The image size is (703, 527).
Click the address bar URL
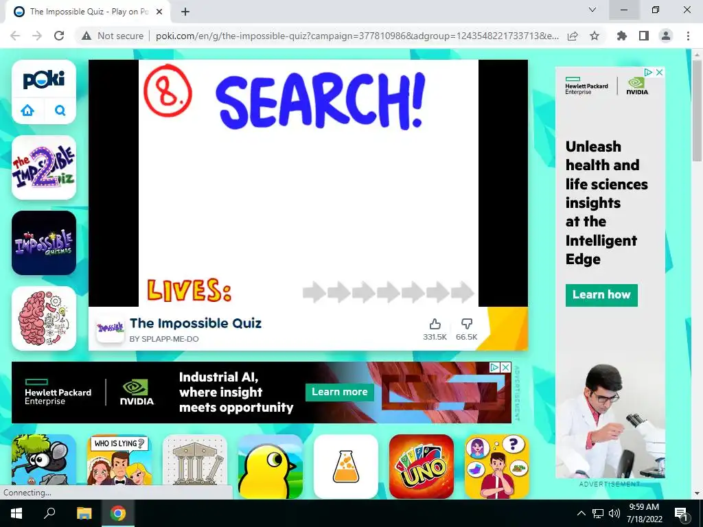point(357,36)
